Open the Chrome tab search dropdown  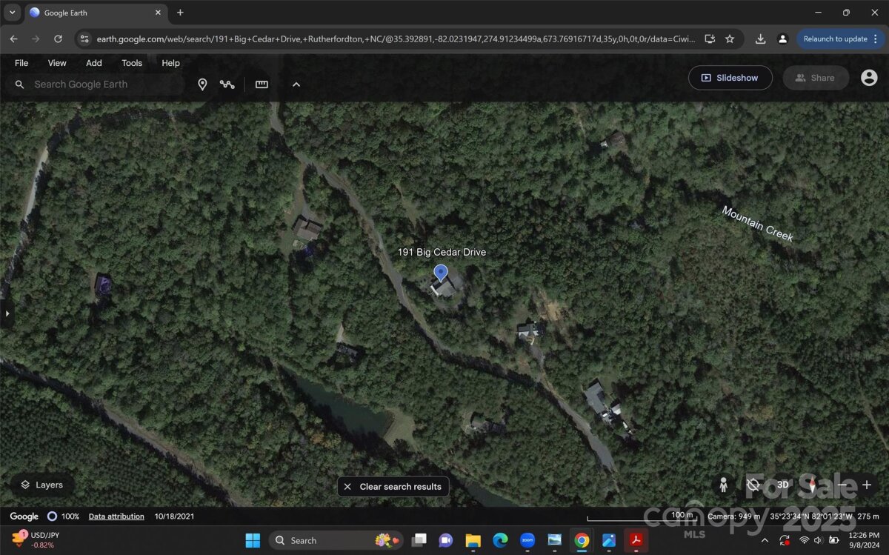[12, 13]
